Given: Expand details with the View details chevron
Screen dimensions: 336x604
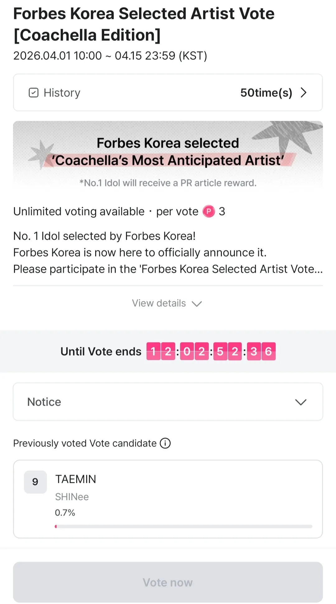Looking at the screenshot, I should pyautogui.click(x=197, y=304).
